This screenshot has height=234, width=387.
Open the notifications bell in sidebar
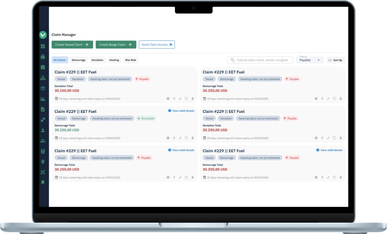pos(43,182)
